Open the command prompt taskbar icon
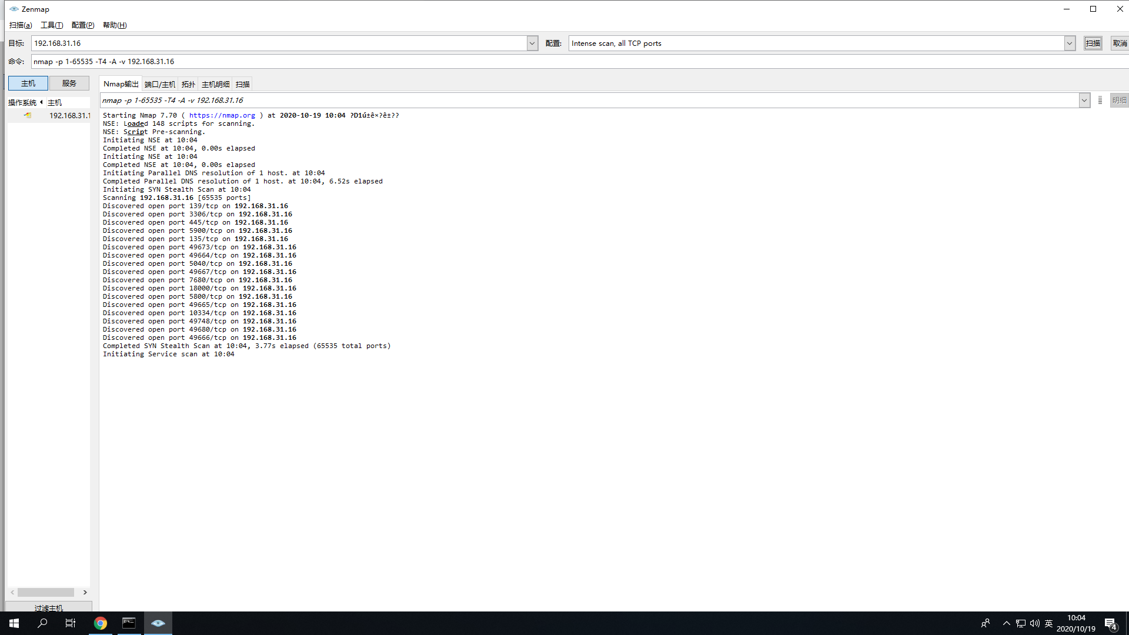This screenshot has width=1129, height=635. [x=129, y=623]
